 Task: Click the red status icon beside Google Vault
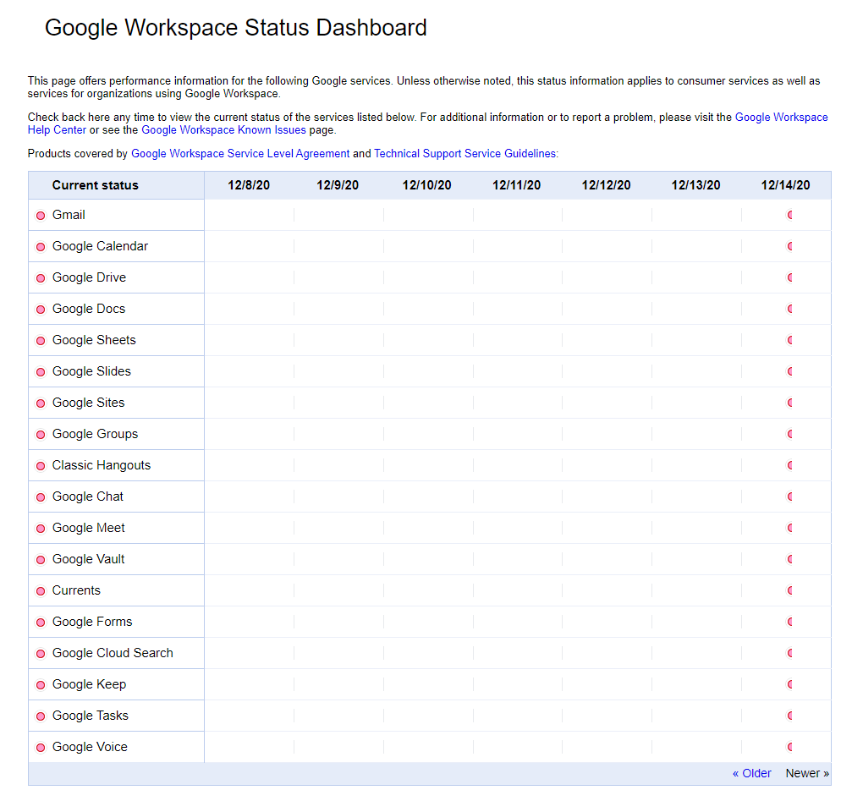click(x=41, y=560)
